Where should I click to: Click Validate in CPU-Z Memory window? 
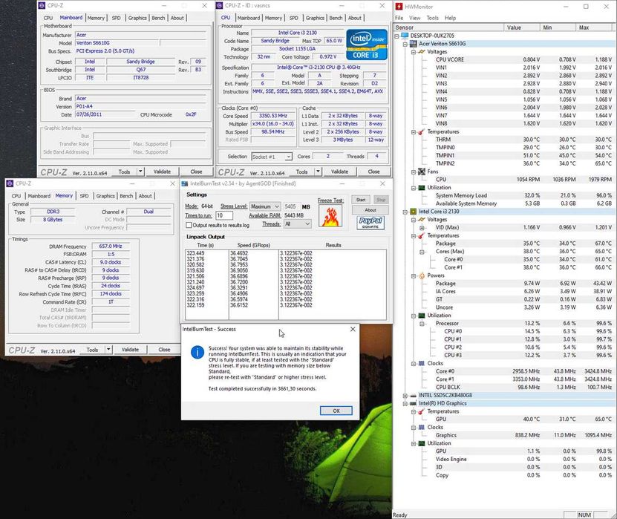tap(130, 350)
